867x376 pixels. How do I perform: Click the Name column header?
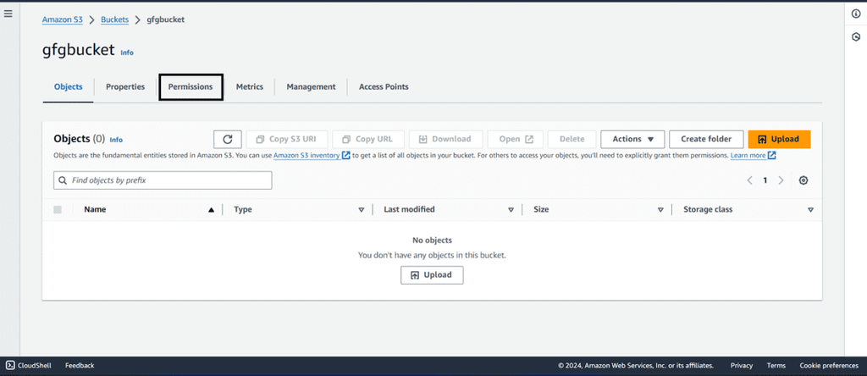[95, 209]
